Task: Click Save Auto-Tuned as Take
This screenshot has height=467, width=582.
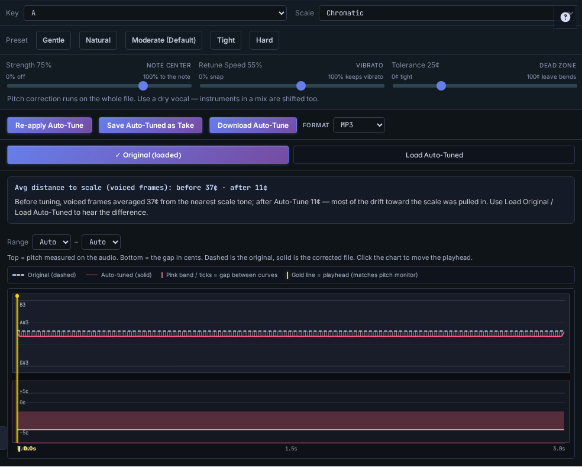Action: click(x=150, y=125)
